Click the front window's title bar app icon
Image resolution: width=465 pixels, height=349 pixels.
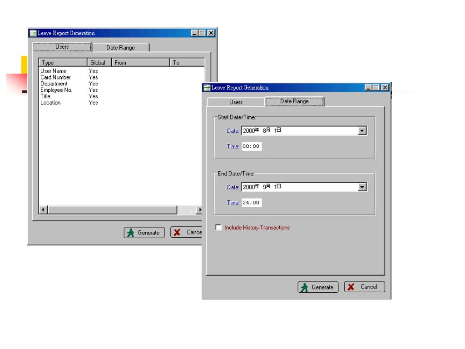207,88
